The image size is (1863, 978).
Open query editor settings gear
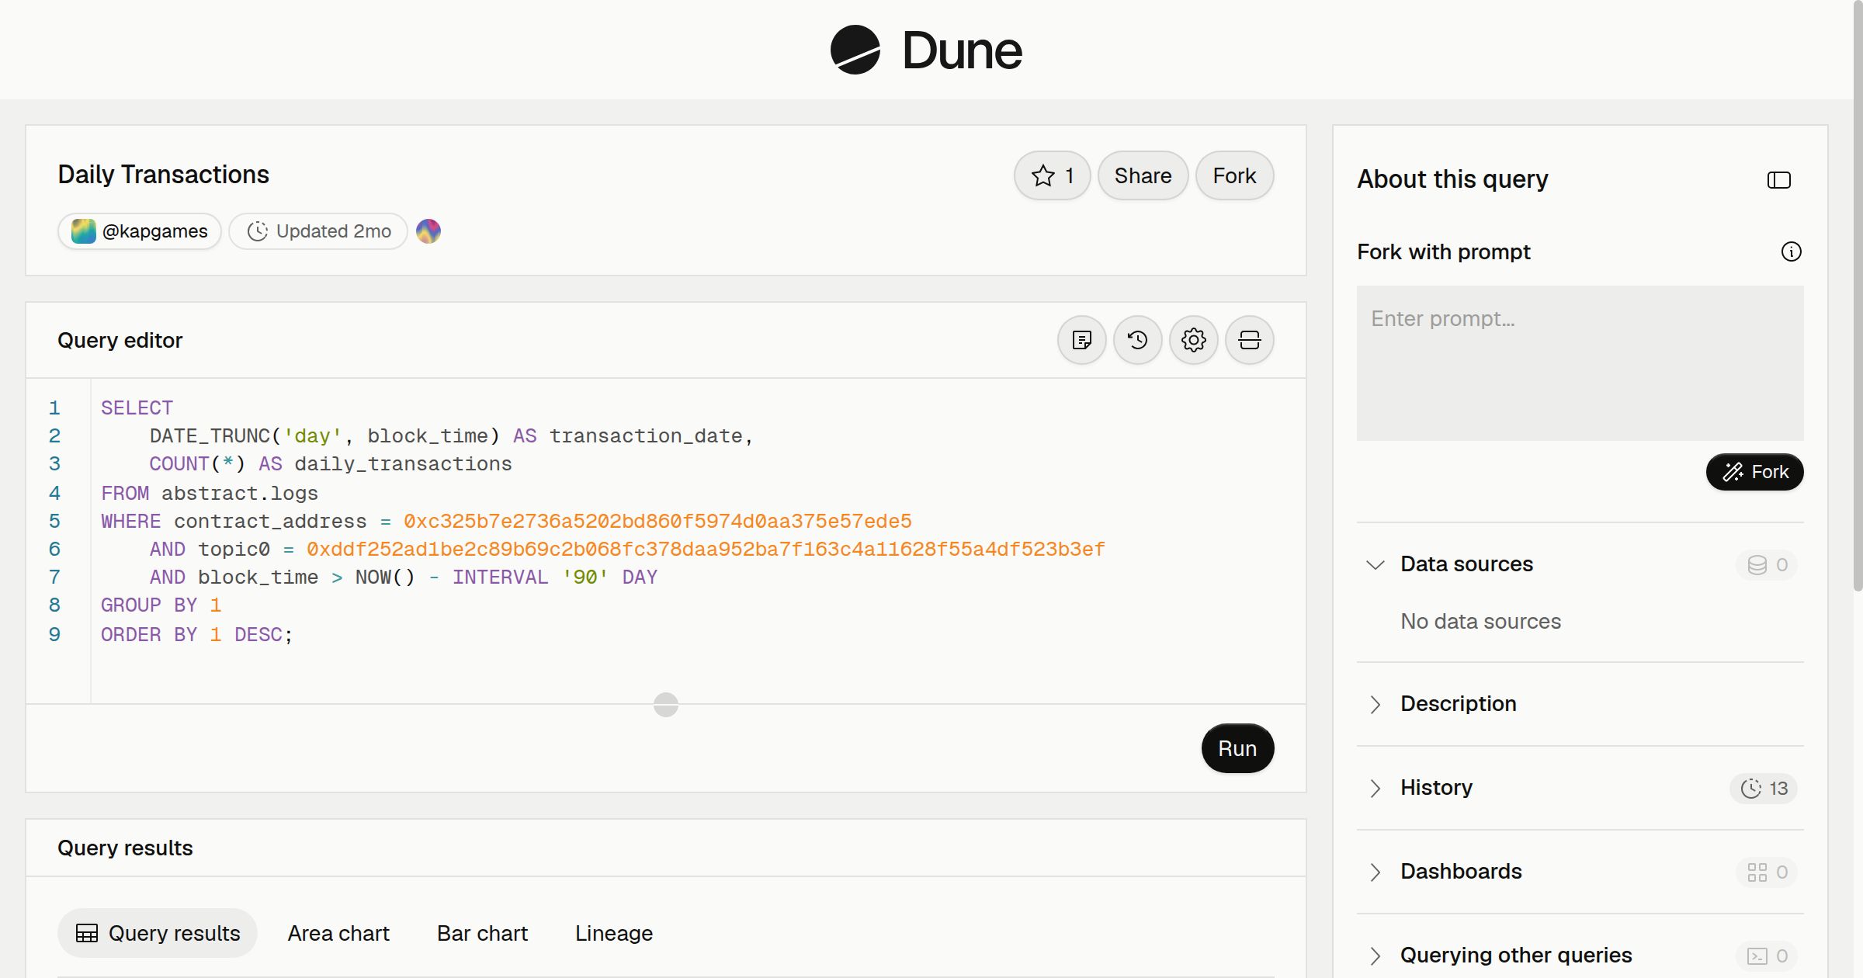[1194, 340]
